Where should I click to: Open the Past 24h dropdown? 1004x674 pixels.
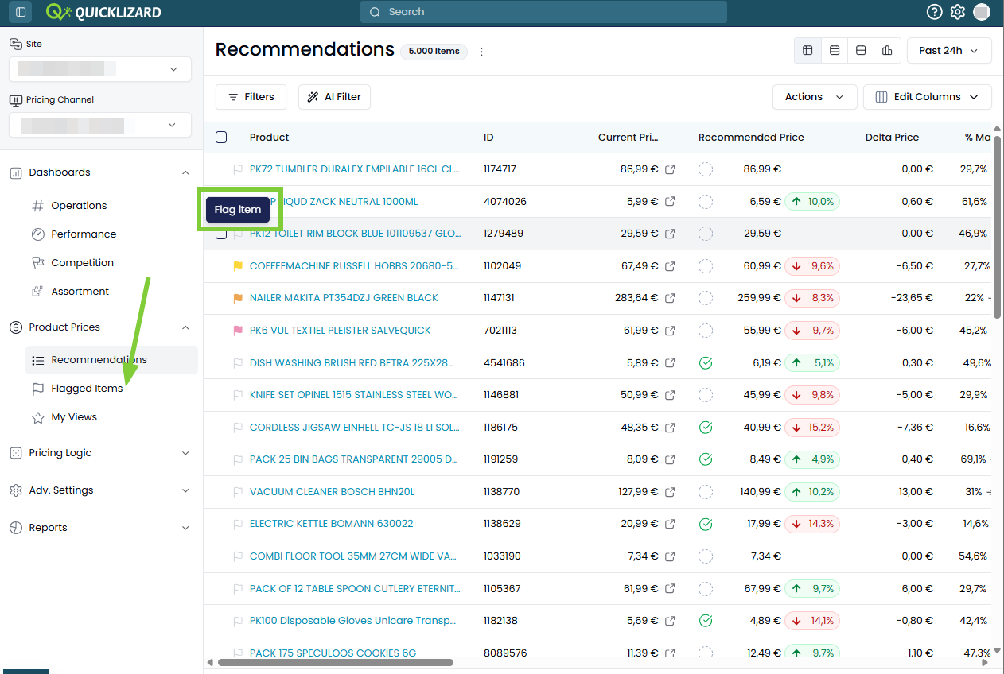(949, 51)
